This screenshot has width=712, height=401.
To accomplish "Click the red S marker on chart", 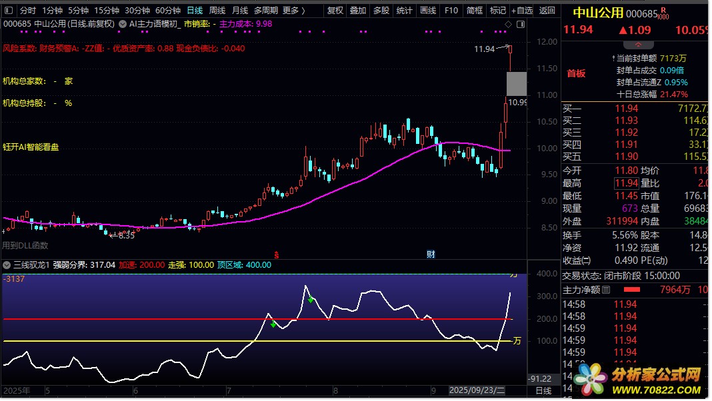I will click(x=276, y=254).
